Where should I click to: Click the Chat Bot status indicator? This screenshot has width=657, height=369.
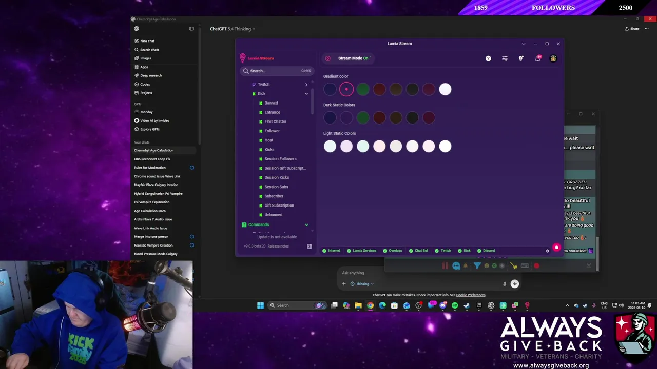[x=418, y=251]
